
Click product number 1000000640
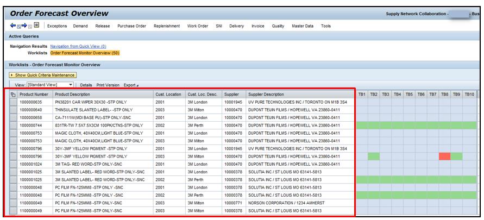tap(30, 110)
